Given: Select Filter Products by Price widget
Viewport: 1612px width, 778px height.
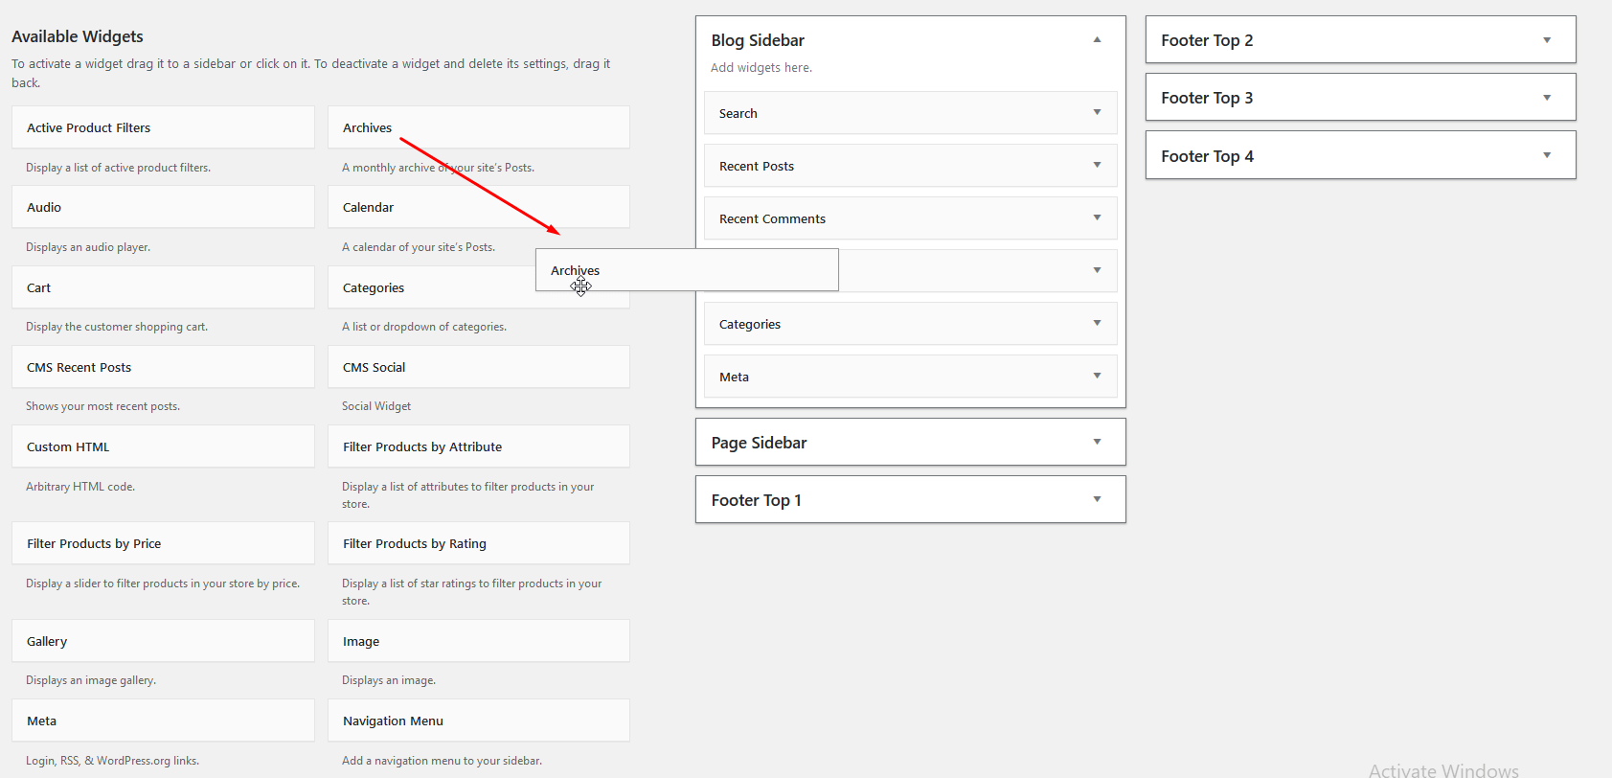Looking at the screenshot, I should pyautogui.click(x=163, y=543).
